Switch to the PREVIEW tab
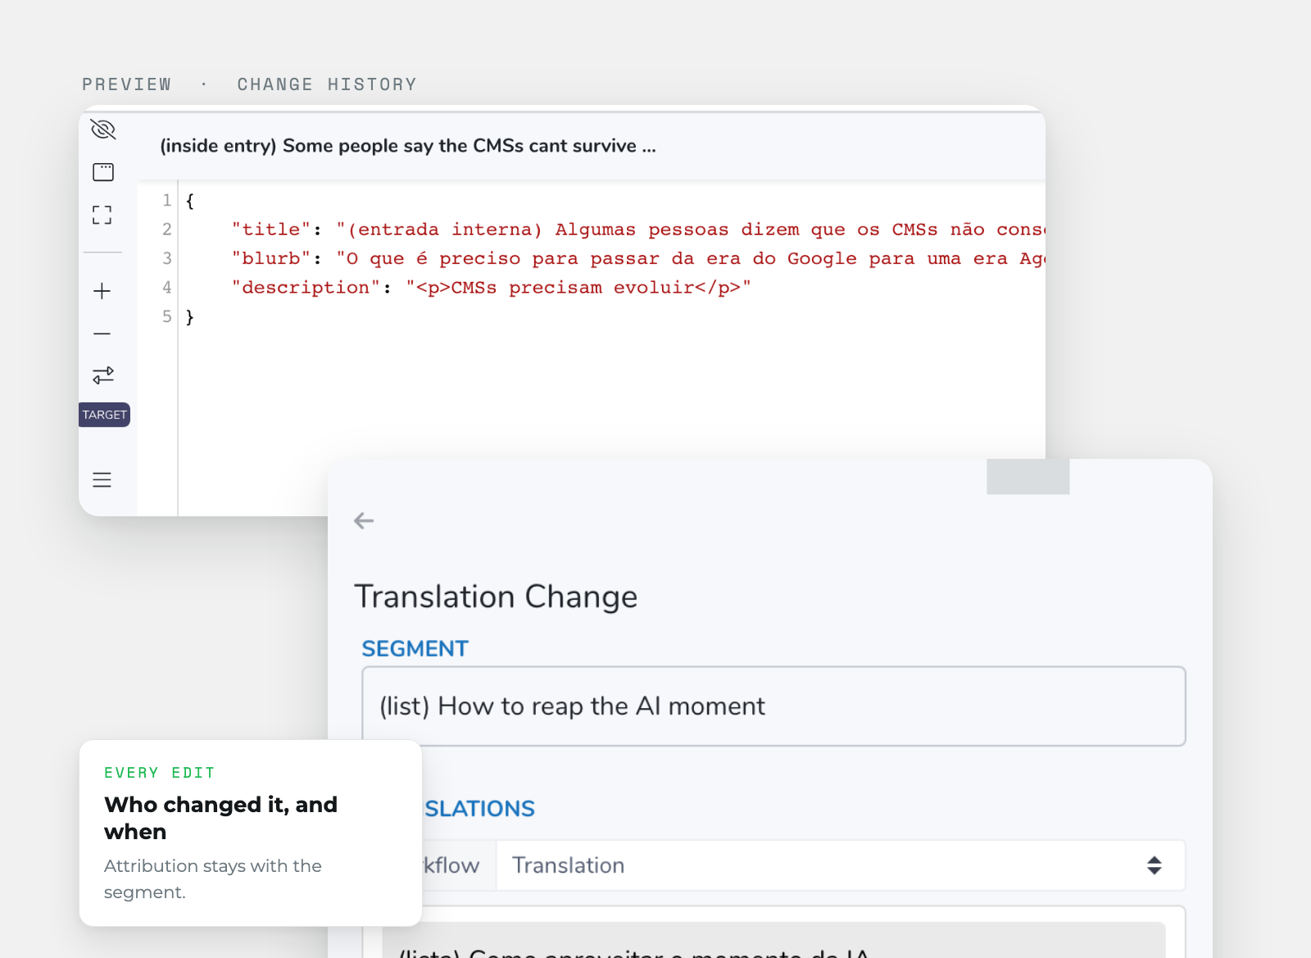 coord(127,84)
